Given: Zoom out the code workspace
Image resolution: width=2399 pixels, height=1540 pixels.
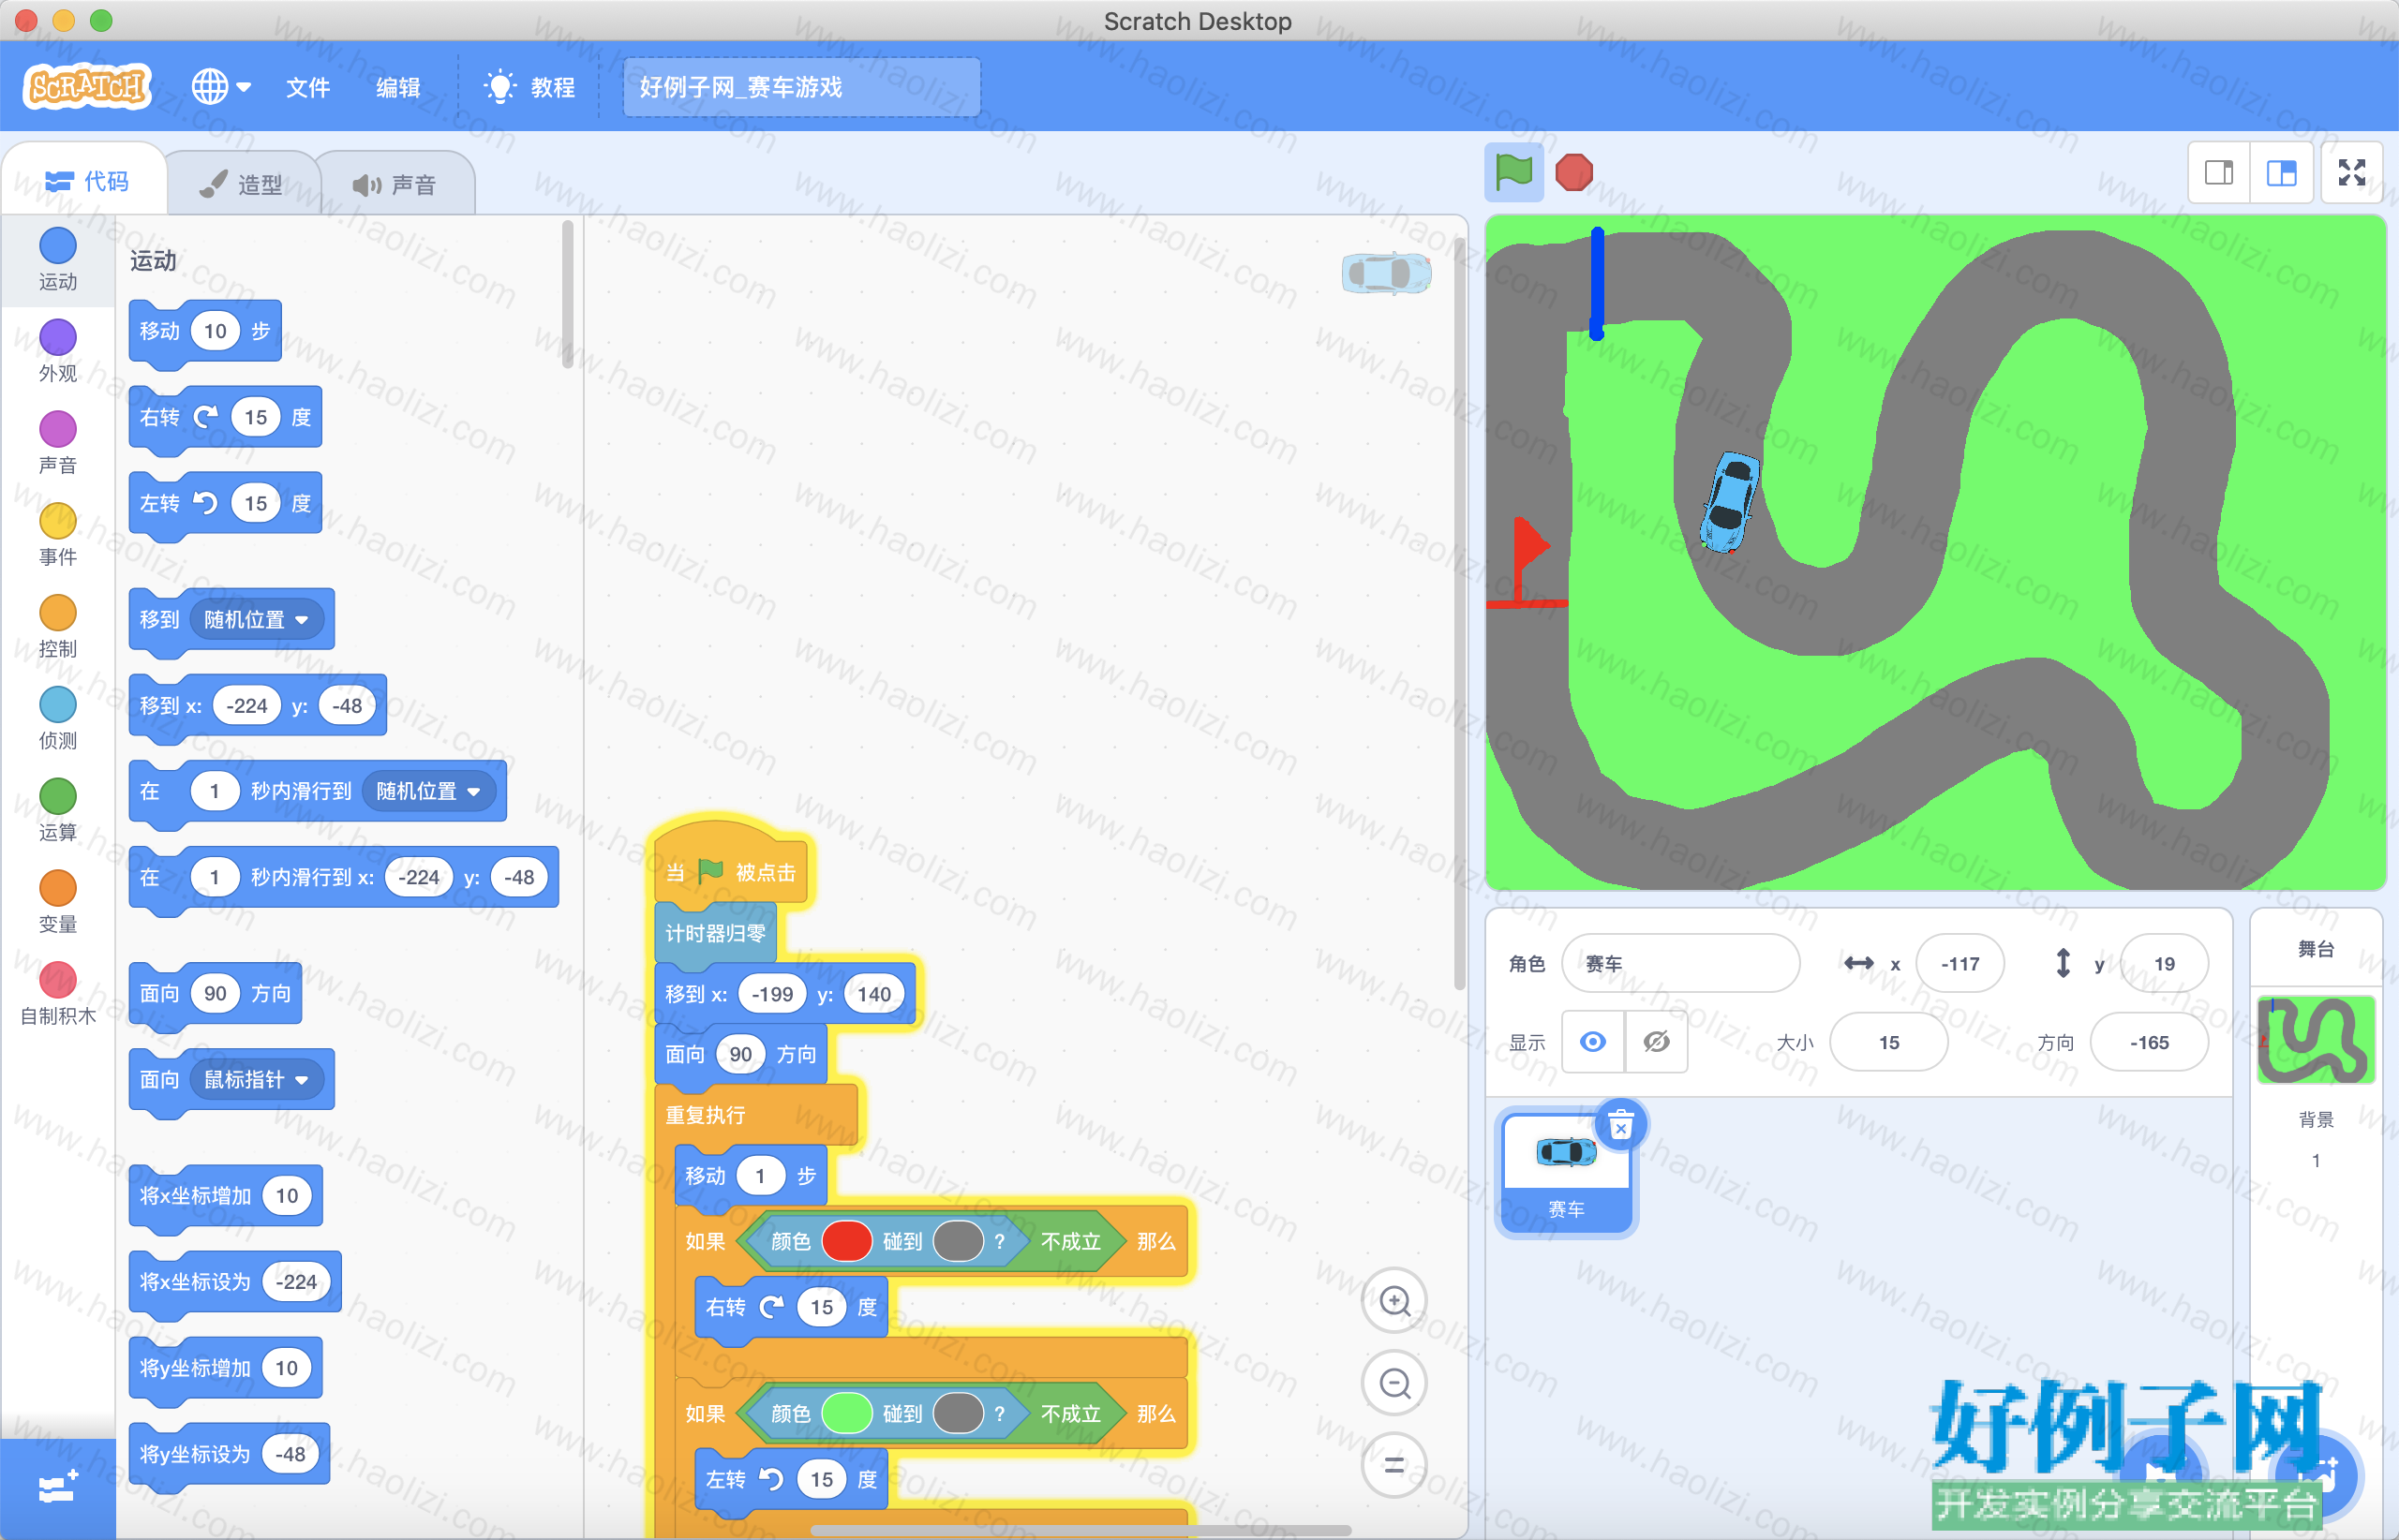Looking at the screenshot, I should 1394,1383.
